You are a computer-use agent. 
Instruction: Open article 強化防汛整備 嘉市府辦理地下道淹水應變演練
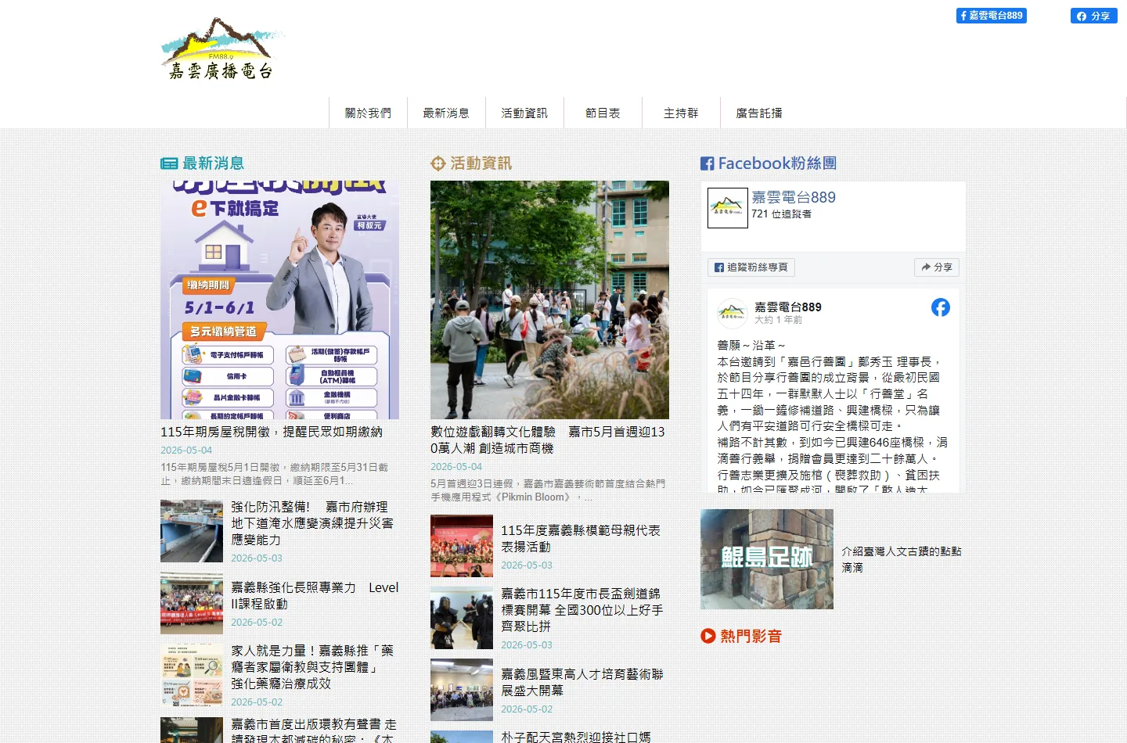[x=313, y=523]
